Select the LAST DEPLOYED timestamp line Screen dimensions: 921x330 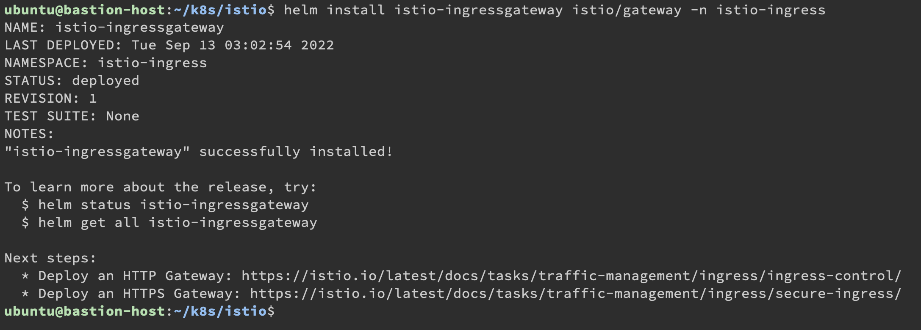tap(169, 45)
